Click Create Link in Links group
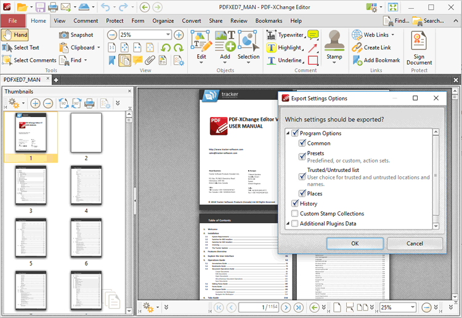 [x=371, y=47]
